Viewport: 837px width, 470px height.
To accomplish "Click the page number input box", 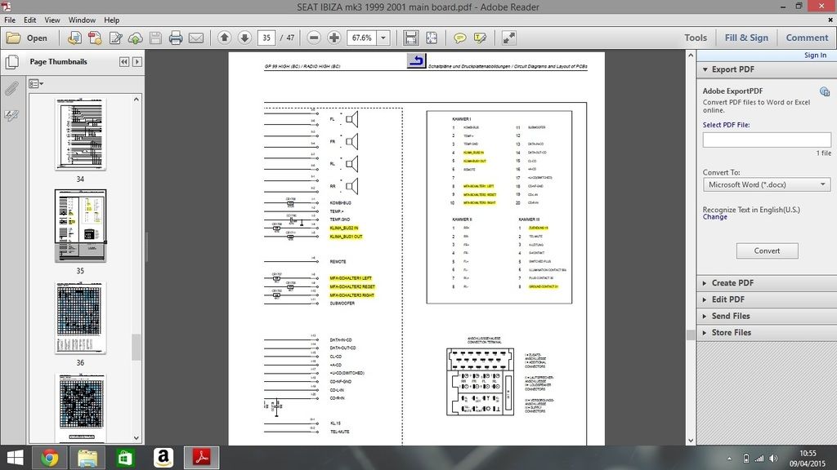I will 266,38.
